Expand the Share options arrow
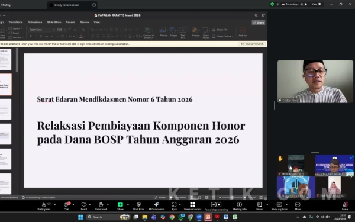This screenshot has width=355, height=222. 128,205
